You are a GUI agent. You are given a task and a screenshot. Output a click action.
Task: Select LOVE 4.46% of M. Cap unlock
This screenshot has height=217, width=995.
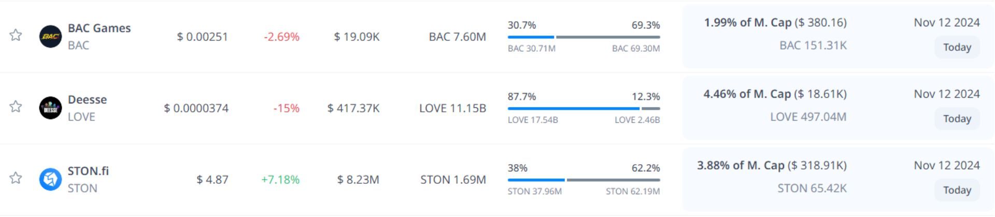point(775,94)
